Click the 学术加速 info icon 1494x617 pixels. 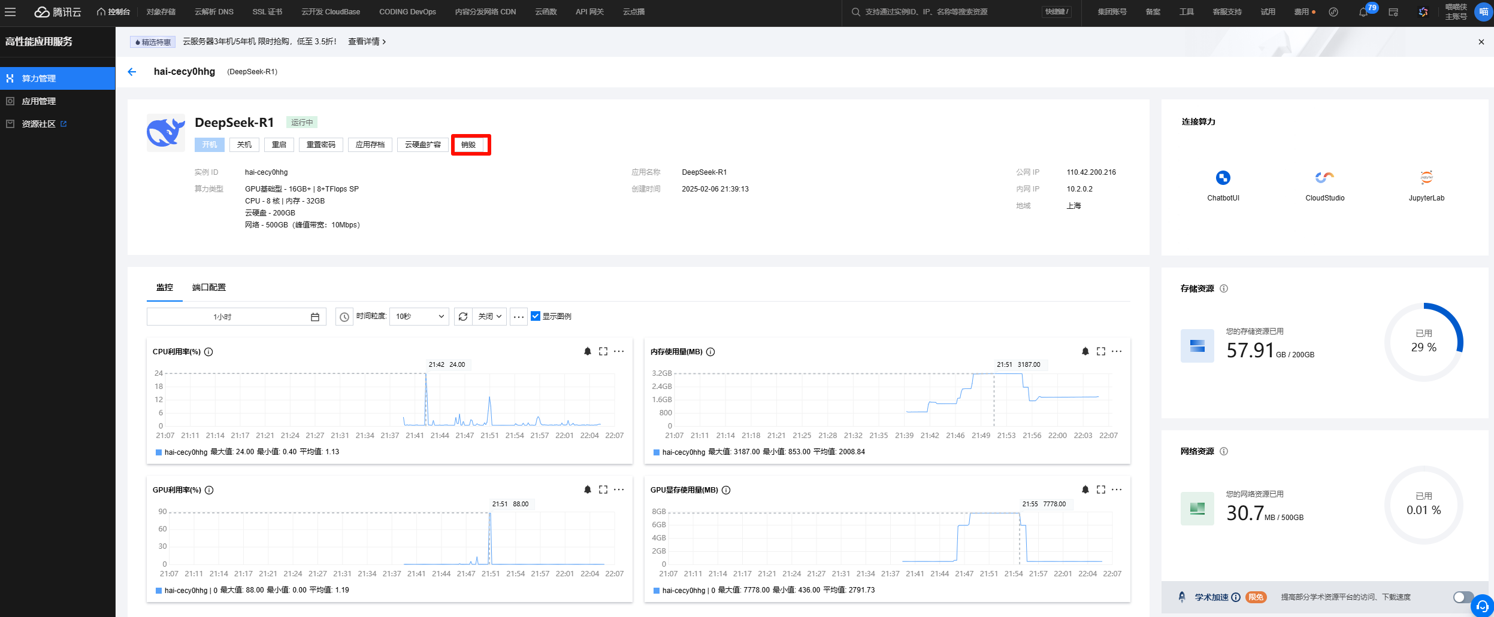[x=1236, y=597]
